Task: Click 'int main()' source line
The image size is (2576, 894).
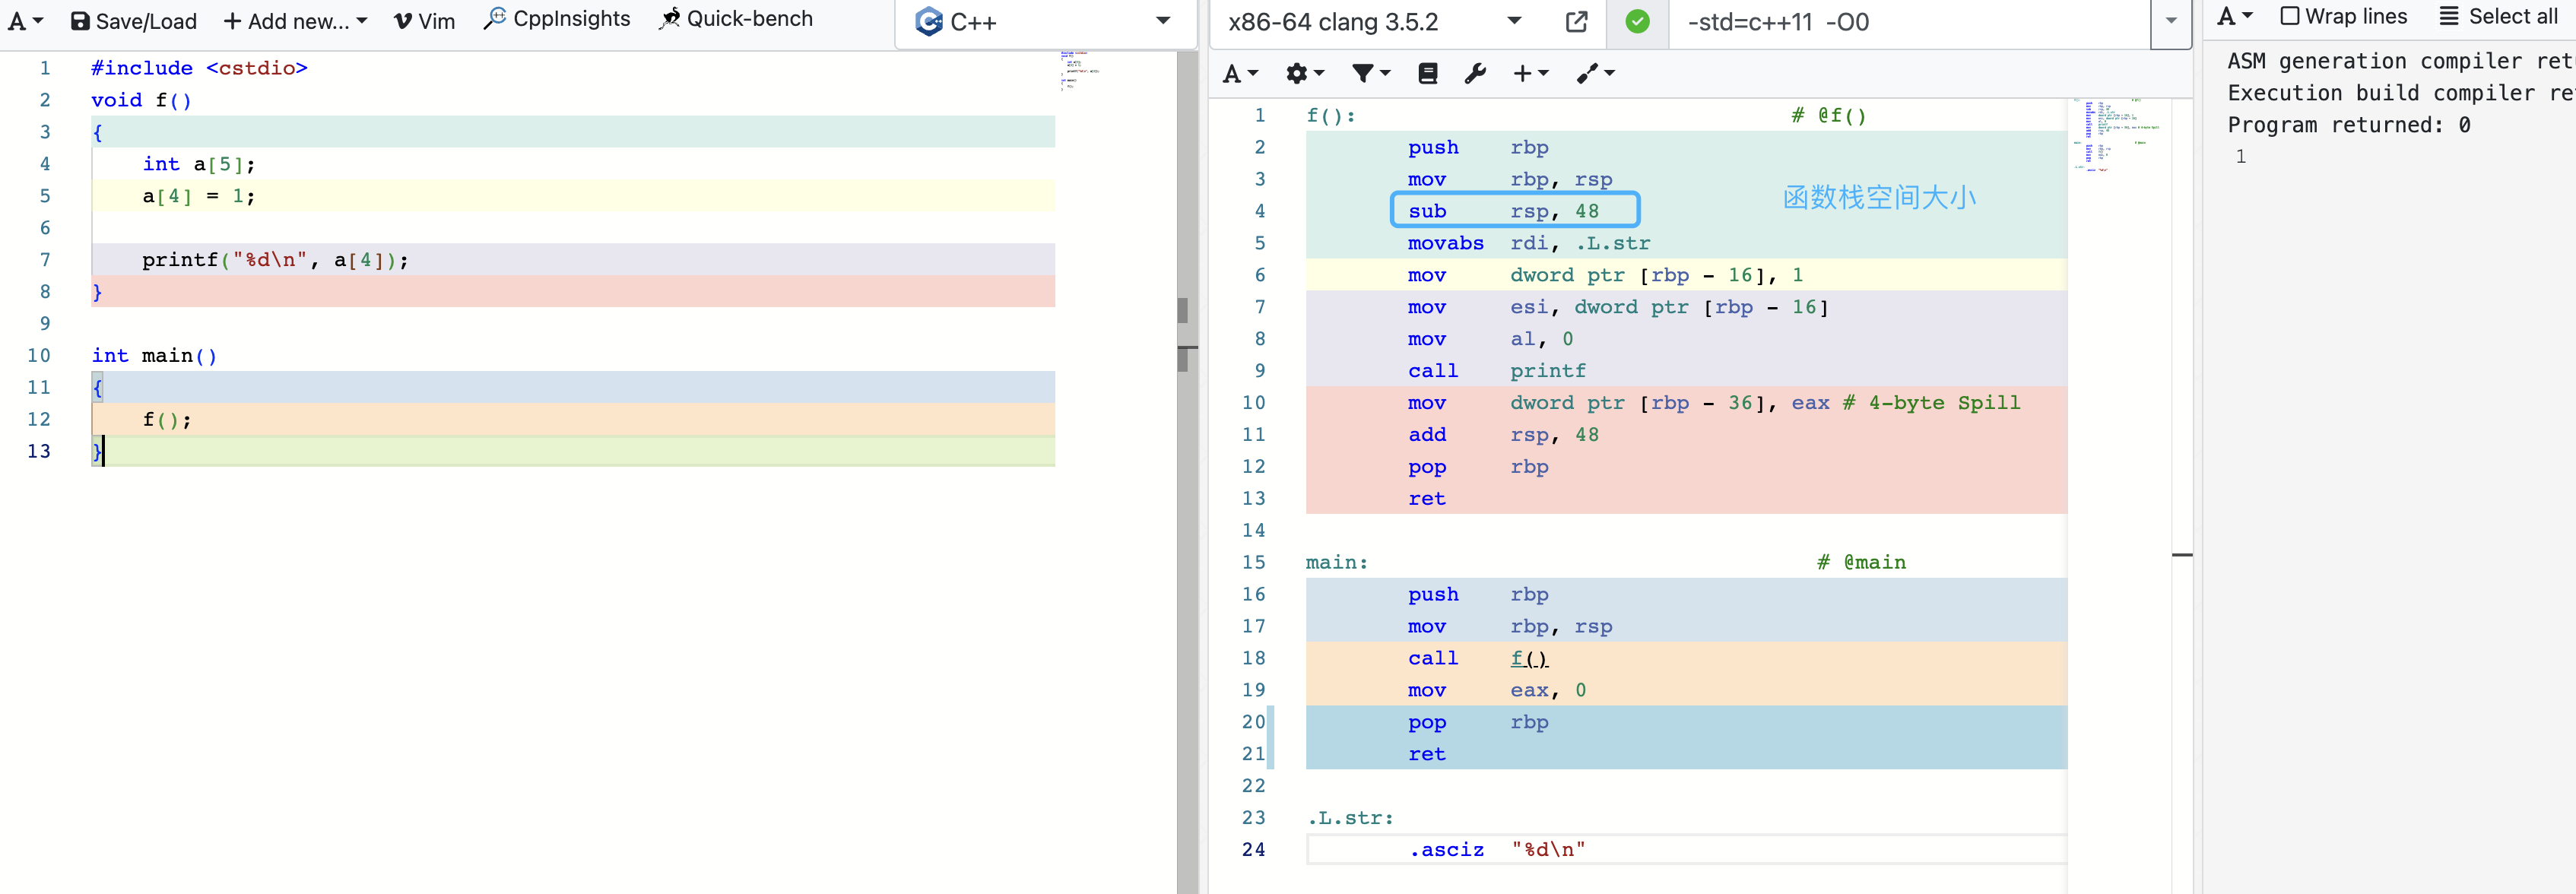Action: click(154, 355)
